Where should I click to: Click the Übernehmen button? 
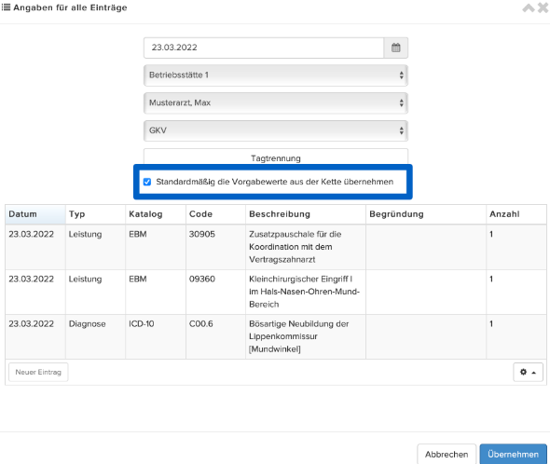(513, 454)
